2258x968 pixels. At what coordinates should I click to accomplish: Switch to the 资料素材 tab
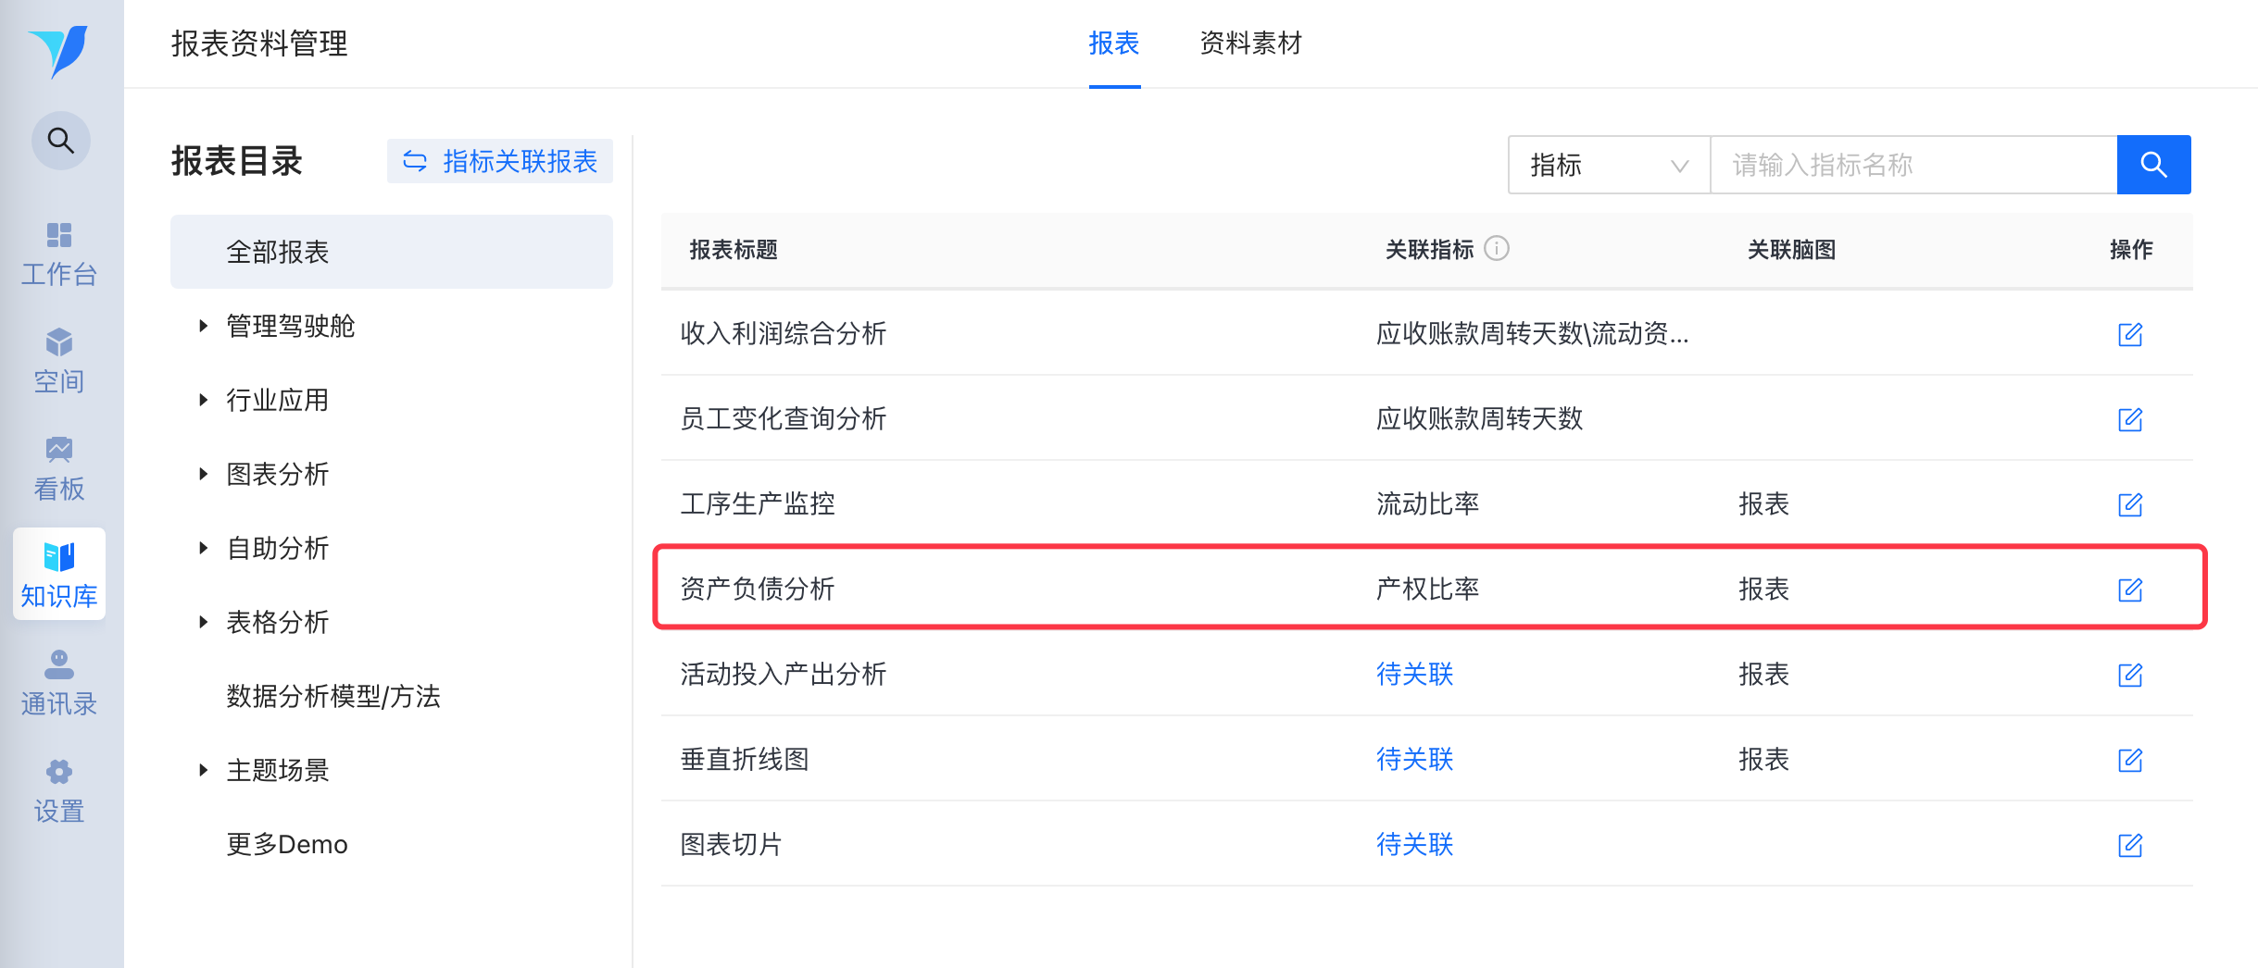click(x=1250, y=43)
